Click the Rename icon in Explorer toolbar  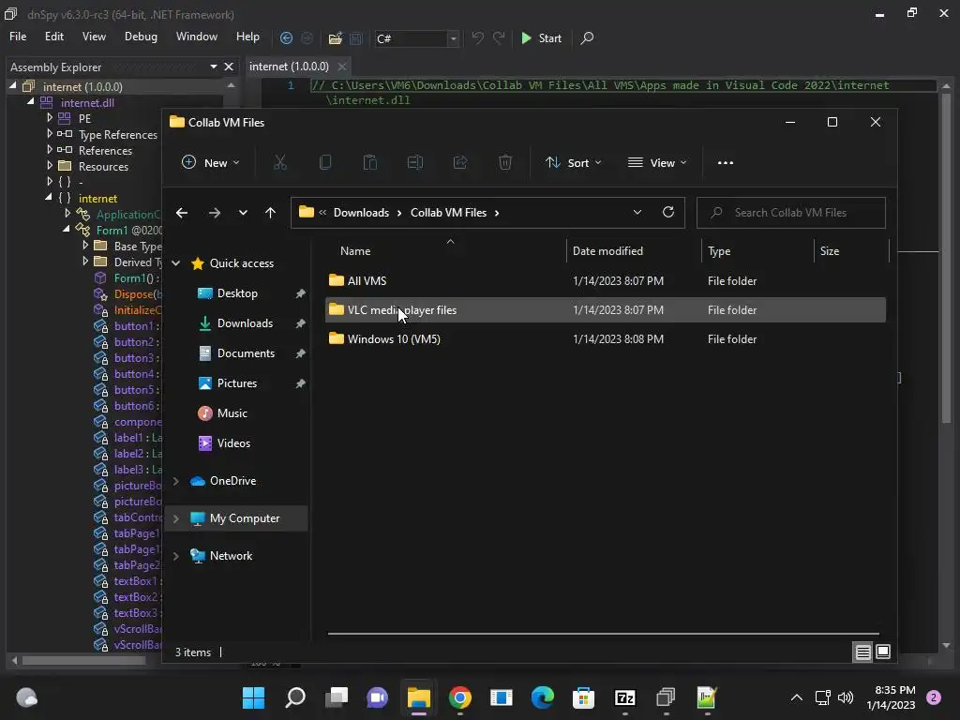415,163
